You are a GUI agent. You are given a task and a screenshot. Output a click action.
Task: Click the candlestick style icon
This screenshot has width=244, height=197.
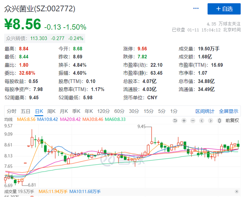[219, 121]
